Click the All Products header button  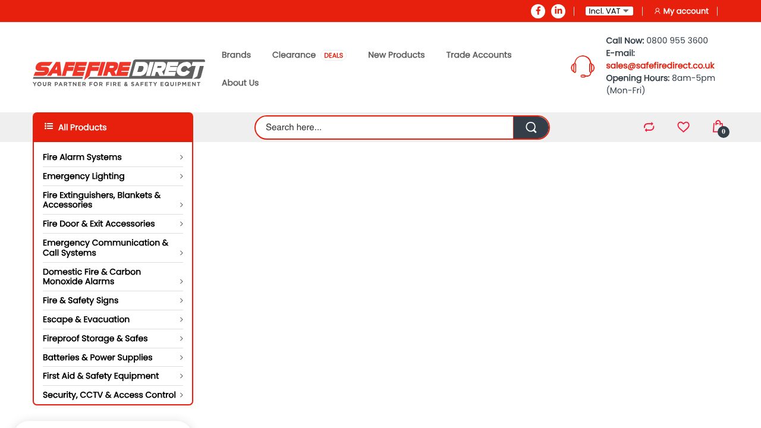click(113, 127)
